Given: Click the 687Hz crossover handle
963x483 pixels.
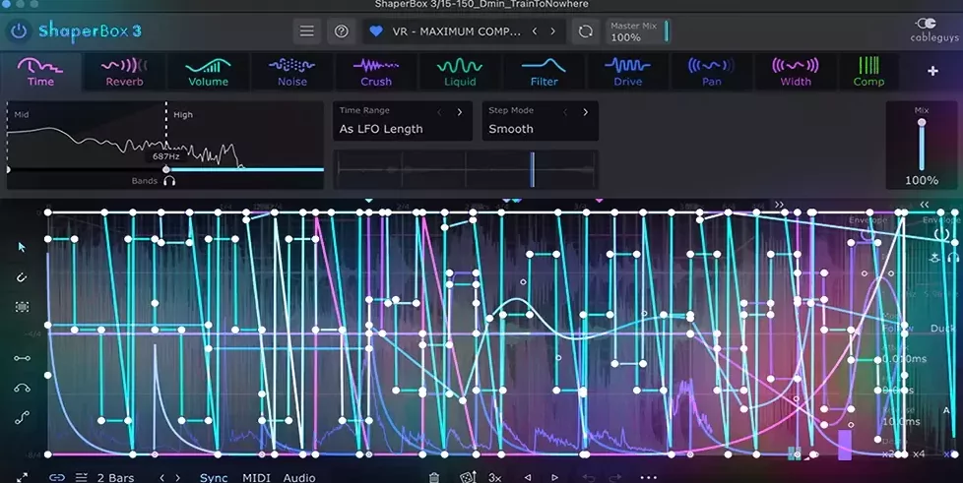Looking at the screenshot, I should point(165,169).
